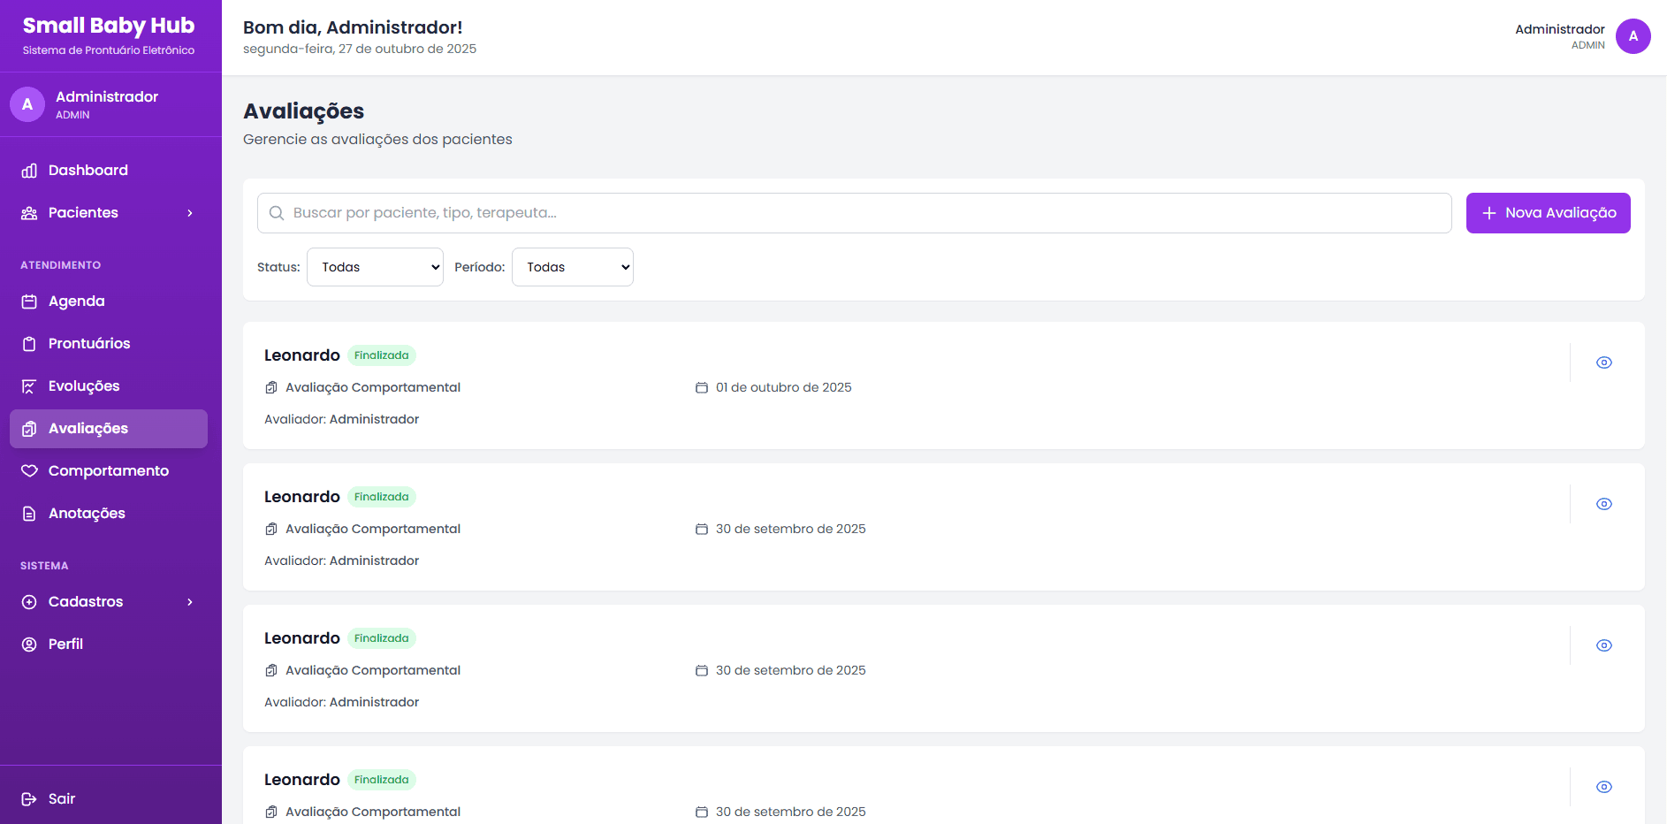
Task: Open the Status filter dropdown
Action: tap(375, 267)
